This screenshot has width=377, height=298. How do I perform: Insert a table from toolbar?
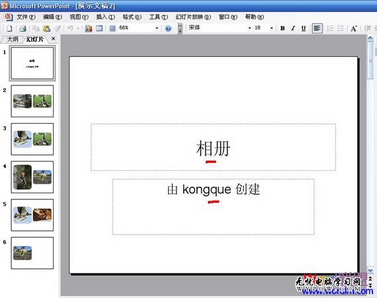click(99, 28)
